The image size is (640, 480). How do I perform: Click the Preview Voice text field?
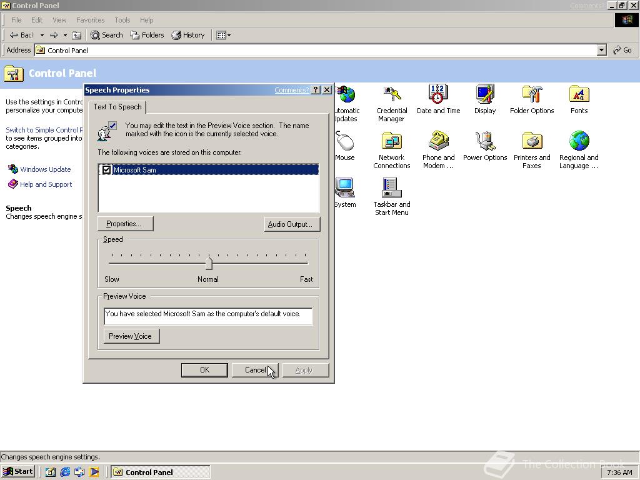coord(208,316)
